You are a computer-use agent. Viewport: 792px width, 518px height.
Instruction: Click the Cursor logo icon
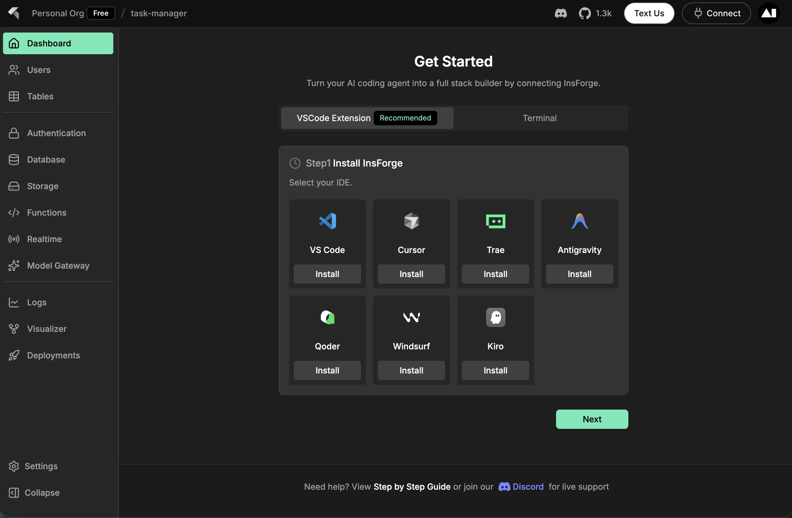411,221
